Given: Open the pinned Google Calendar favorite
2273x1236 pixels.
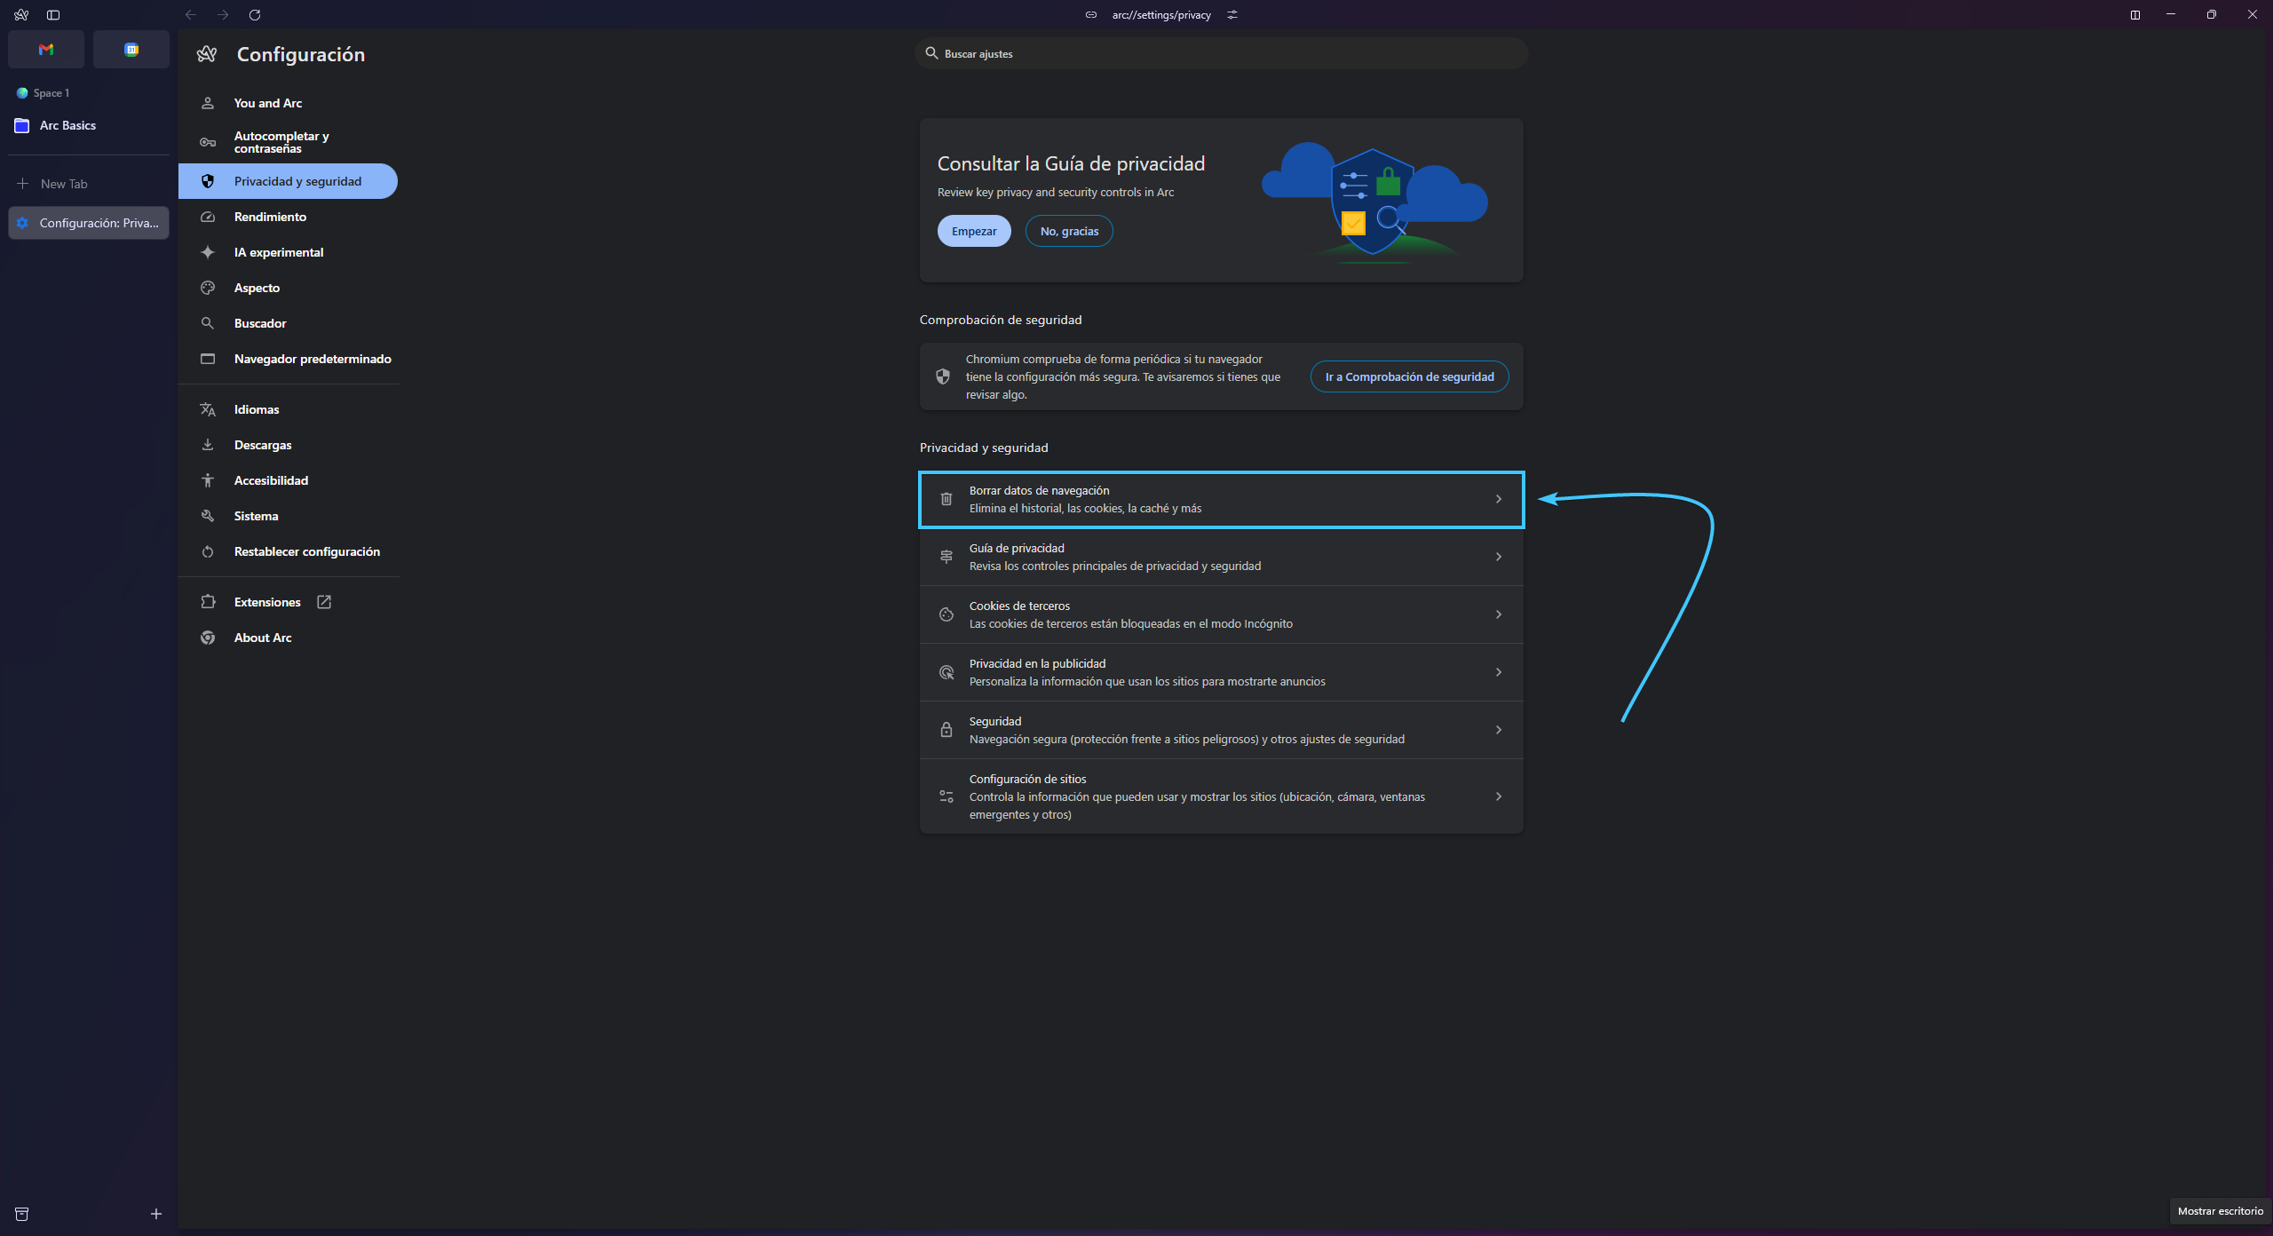Looking at the screenshot, I should (x=131, y=50).
